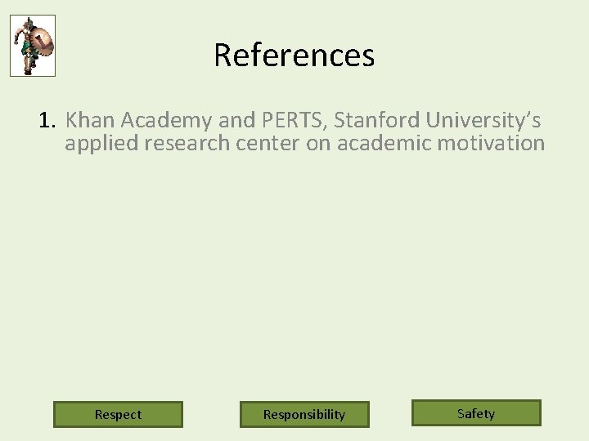Click the mascot's helmet
589x441 pixels.
[x=29, y=24]
